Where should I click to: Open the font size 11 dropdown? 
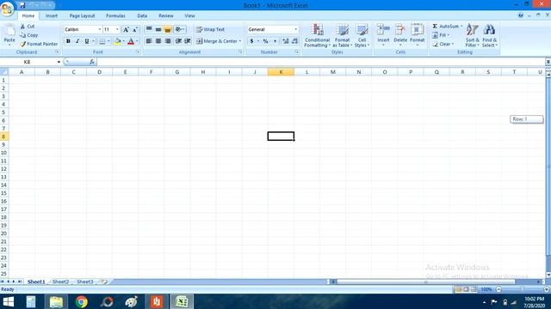point(117,29)
